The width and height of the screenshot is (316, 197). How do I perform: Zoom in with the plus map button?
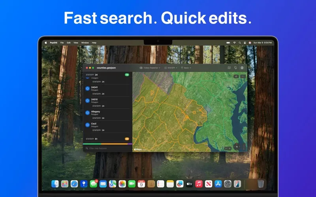coord(230,149)
